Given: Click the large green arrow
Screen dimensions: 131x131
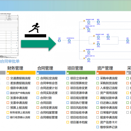Looking at the screenshot, I should pos(39,44).
